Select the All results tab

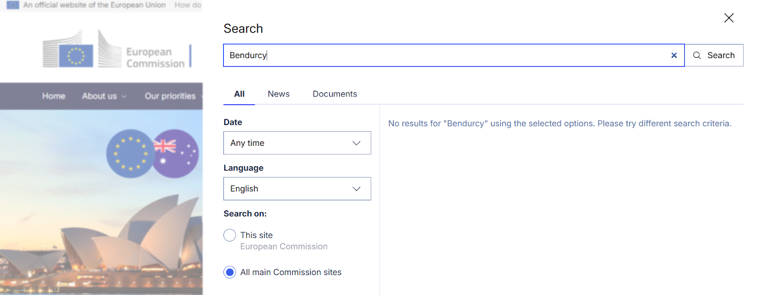click(240, 94)
